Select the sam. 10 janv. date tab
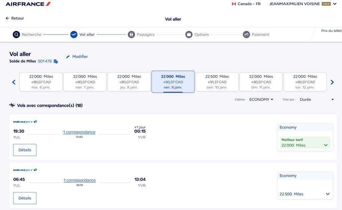The image size is (342, 210). (x=217, y=82)
